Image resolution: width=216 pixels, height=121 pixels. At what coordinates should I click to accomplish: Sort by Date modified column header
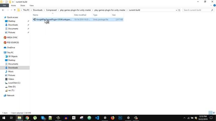coord(83,15)
